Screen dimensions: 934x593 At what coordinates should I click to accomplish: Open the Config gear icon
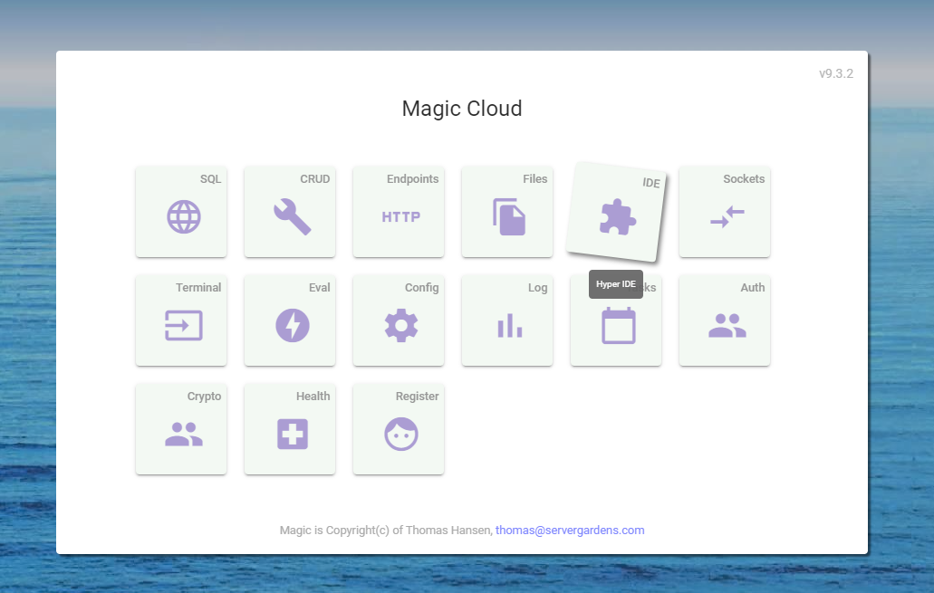pyautogui.click(x=400, y=325)
